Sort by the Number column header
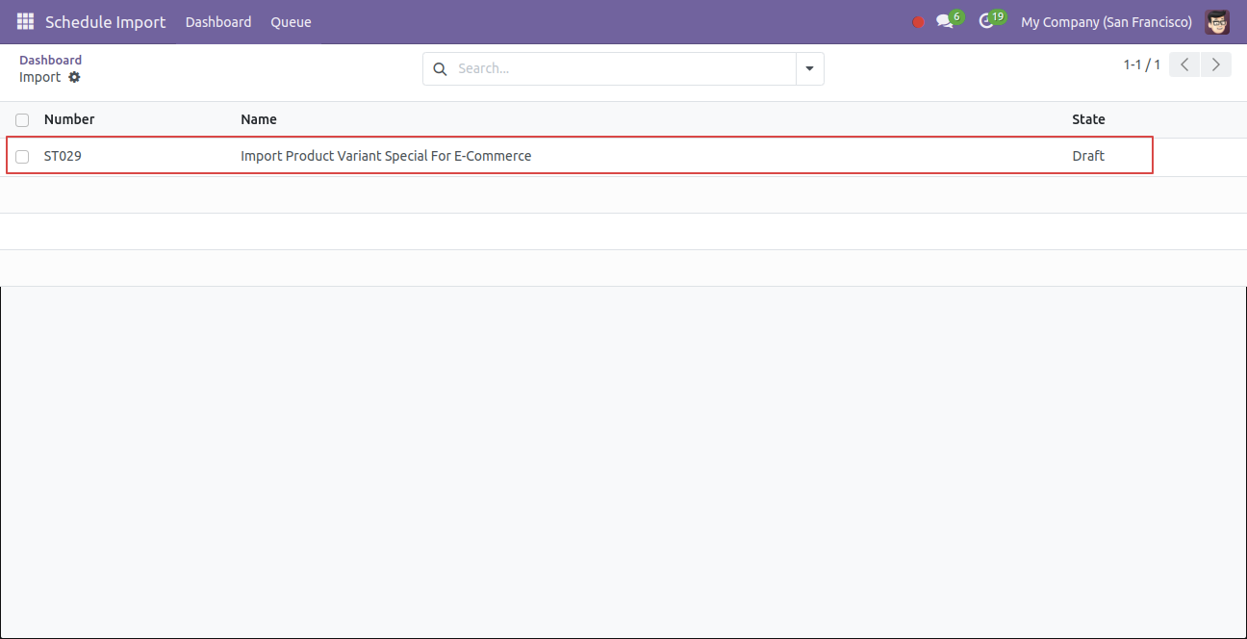1247x639 pixels. click(69, 119)
